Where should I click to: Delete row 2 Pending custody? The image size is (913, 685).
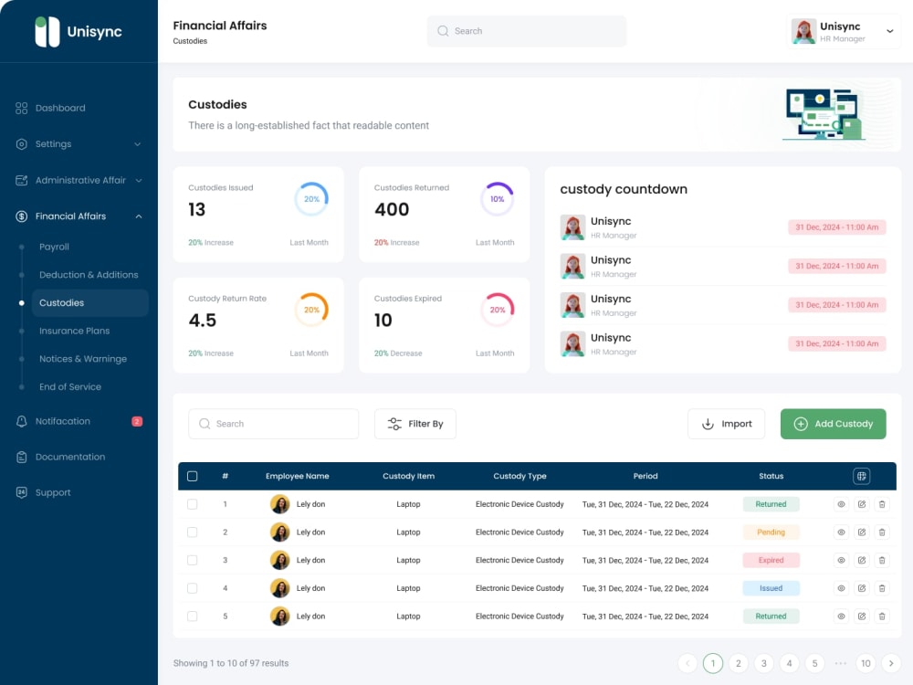tap(882, 532)
